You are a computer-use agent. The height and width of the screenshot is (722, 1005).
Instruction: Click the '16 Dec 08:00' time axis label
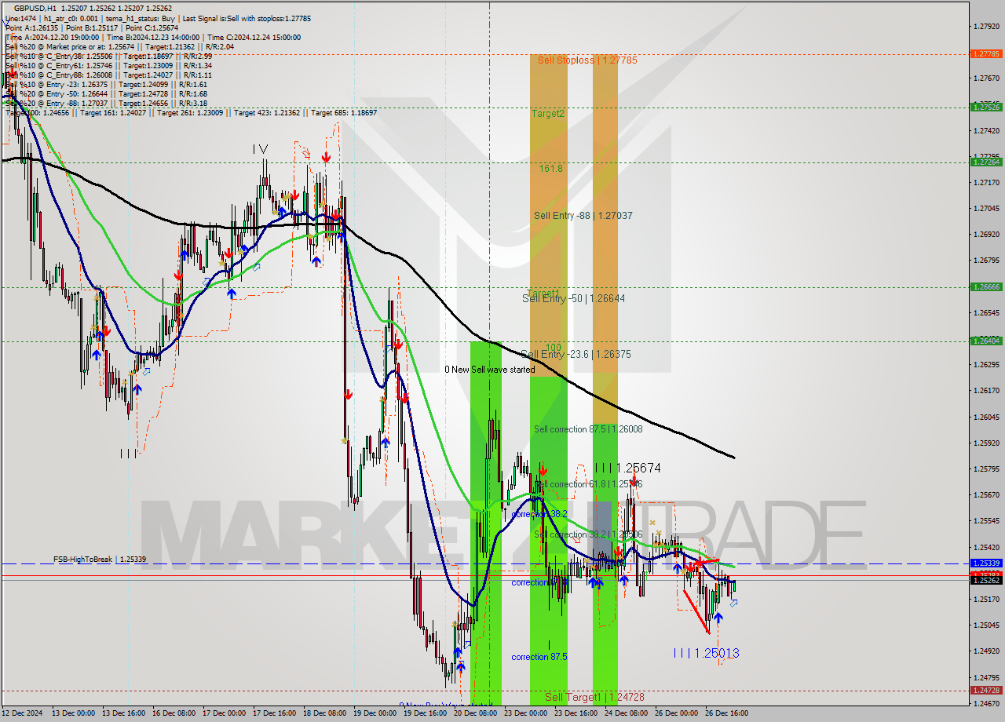coord(174,713)
